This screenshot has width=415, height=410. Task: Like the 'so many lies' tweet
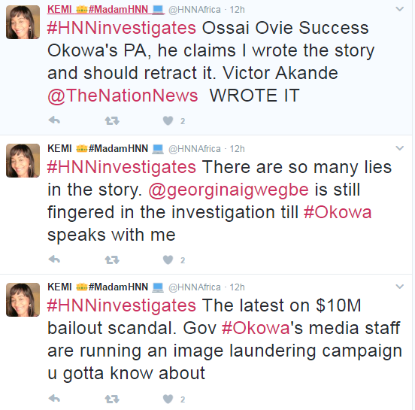[x=168, y=260]
